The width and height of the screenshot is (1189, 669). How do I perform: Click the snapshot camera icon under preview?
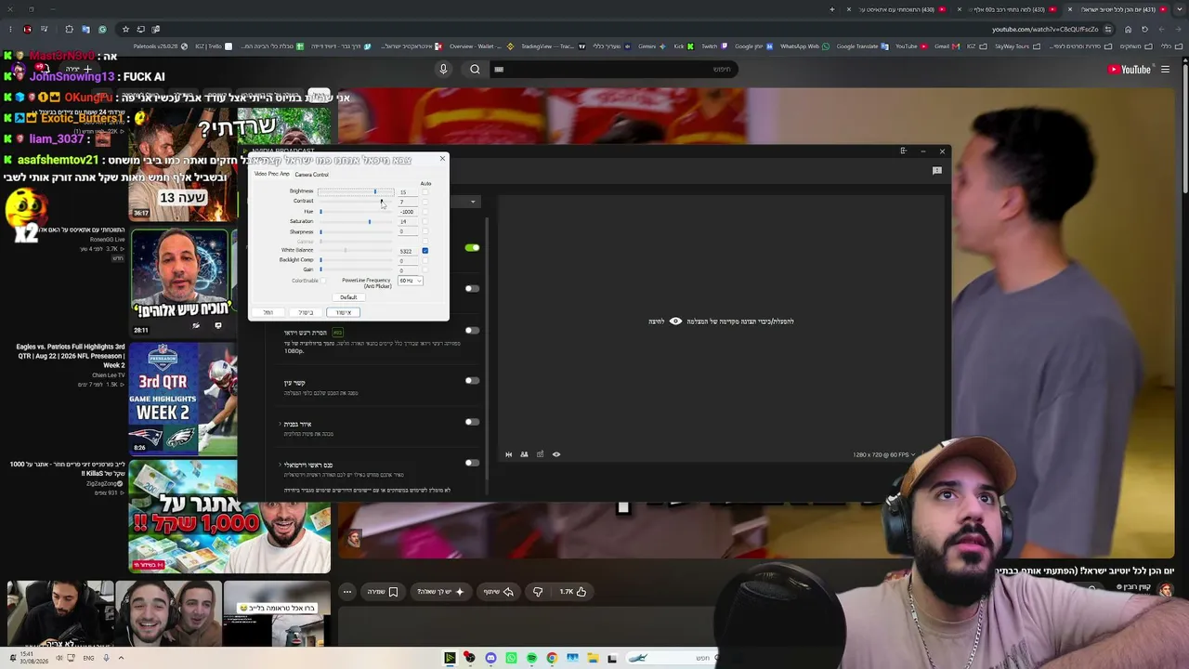540,454
